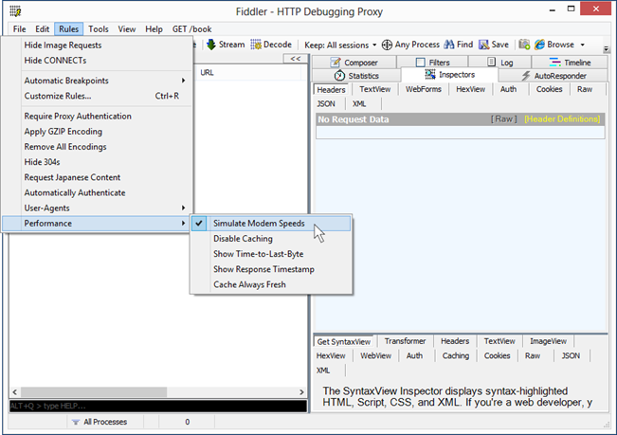The width and height of the screenshot is (617, 435).
Task: Select Customize Rules... menu entry
Action: (x=98, y=96)
